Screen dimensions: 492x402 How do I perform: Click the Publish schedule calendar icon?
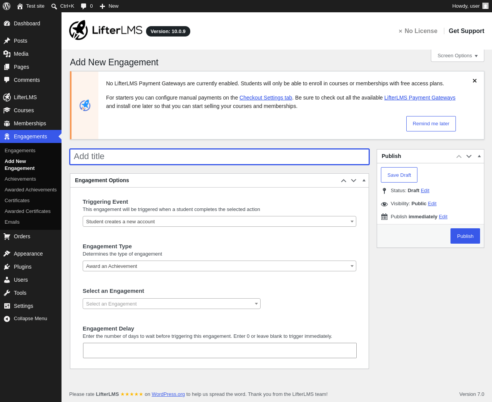(x=384, y=217)
